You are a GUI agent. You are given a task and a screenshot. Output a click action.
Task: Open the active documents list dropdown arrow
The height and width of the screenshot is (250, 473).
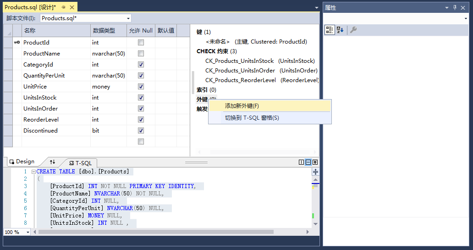[316, 7]
